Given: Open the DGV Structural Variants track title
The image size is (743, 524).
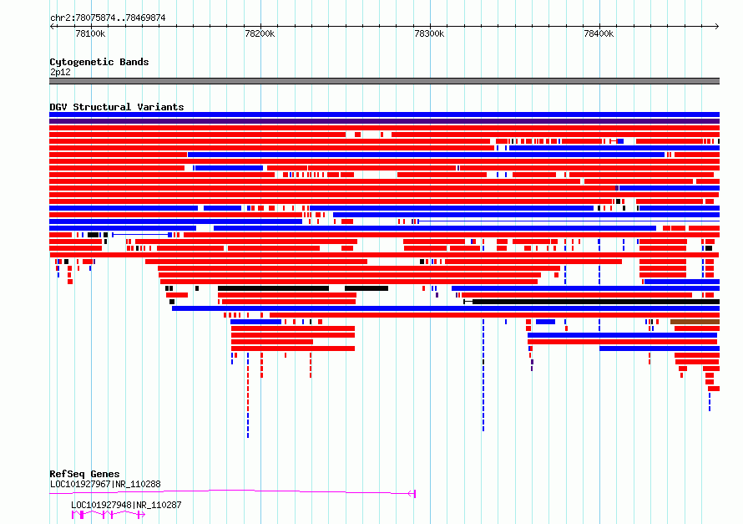Looking at the screenshot, I should [117, 107].
